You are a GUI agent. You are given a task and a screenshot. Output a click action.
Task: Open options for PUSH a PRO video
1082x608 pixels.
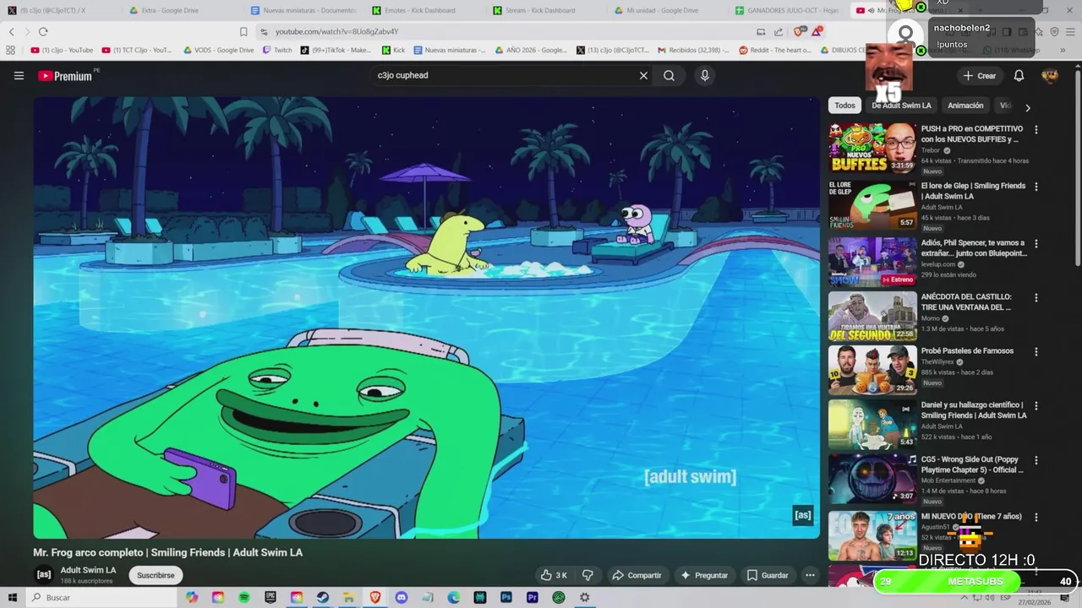(x=1036, y=130)
